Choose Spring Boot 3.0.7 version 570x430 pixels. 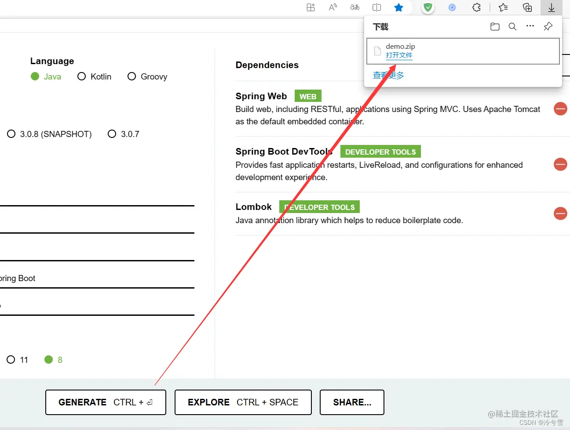(x=124, y=134)
